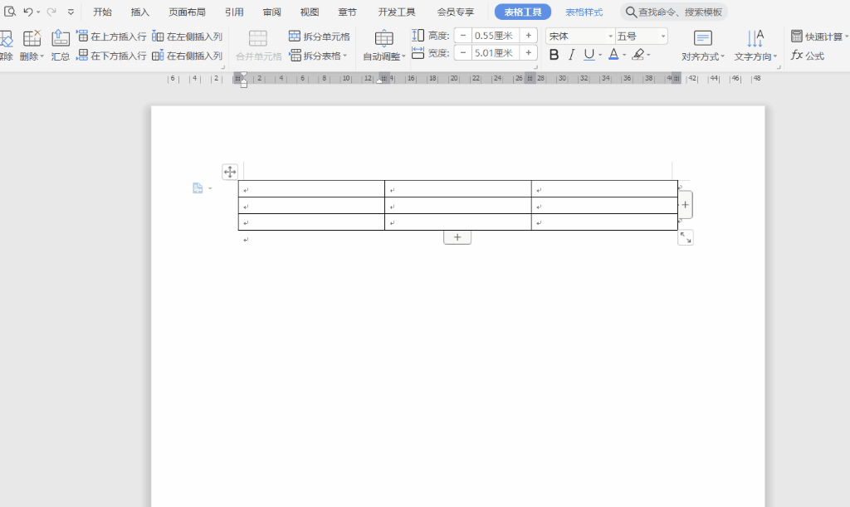Open the 视图 tab
This screenshot has height=507, width=850.
(x=310, y=12)
